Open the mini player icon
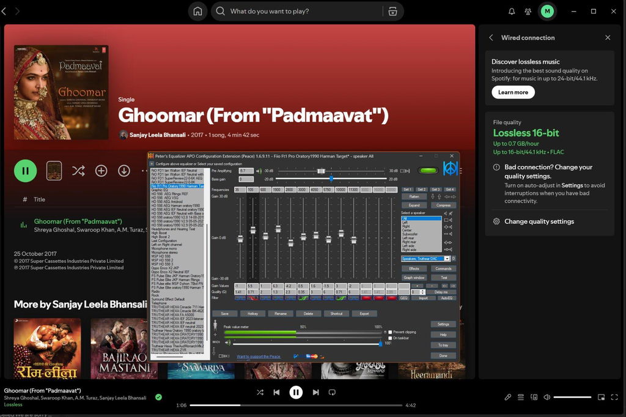 pyautogui.click(x=601, y=397)
